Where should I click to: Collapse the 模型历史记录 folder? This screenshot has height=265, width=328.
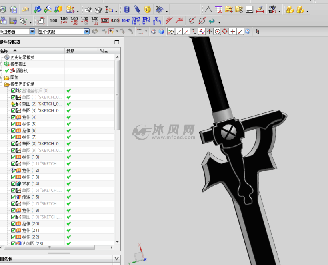1,84
